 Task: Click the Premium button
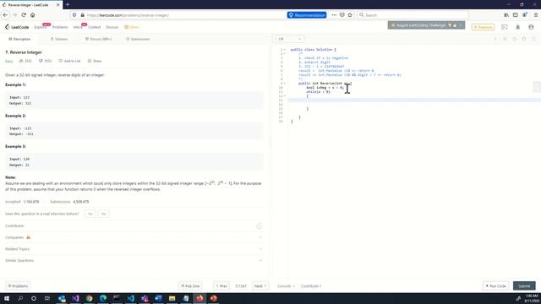click(x=483, y=27)
